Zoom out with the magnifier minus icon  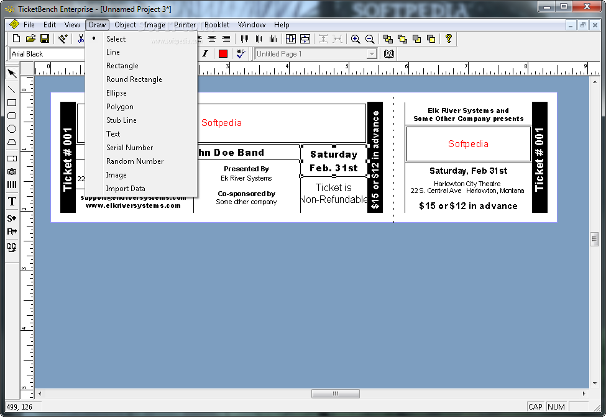tap(370, 38)
